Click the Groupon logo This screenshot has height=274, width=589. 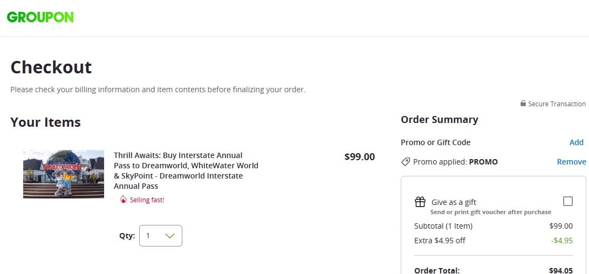(x=40, y=17)
